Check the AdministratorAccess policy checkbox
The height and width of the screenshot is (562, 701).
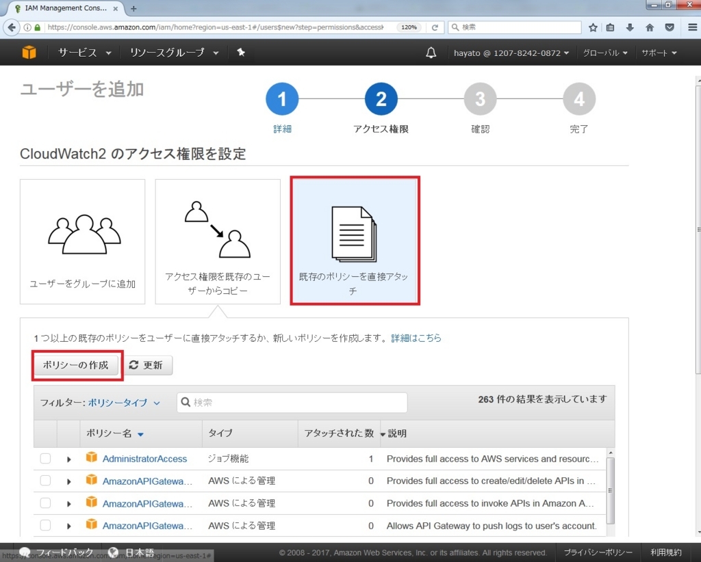45,459
